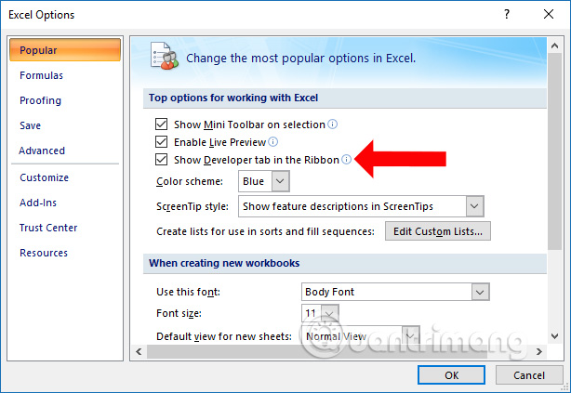Open the Color scheme dropdown
571x393 pixels.
point(280,181)
